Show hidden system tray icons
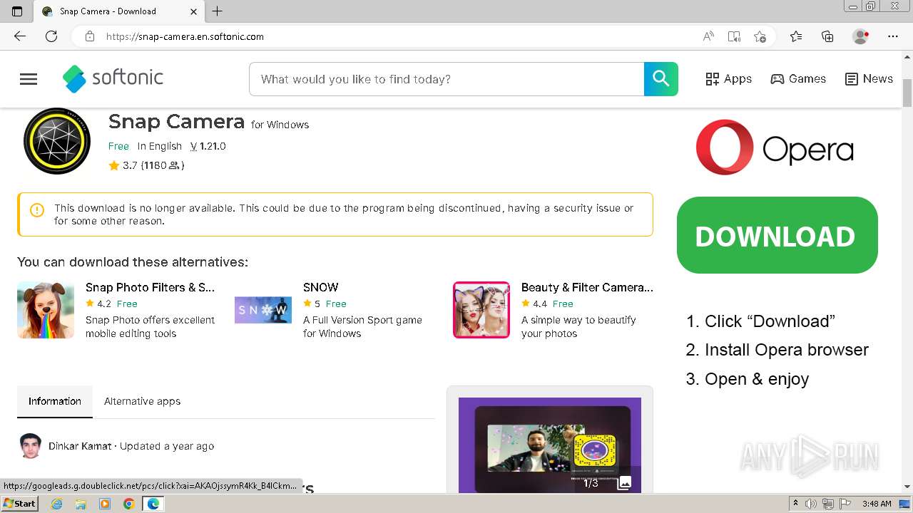The width and height of the screenshot is (913, 513). tap(796, 504)
